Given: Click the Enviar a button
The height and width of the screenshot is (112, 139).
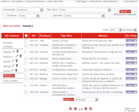Looking at the screenshot, I should pos(68,100).
